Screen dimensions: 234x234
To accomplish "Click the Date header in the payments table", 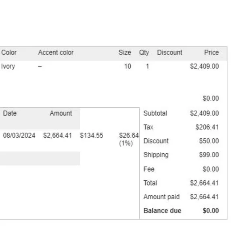I will [x=10, y=113].
